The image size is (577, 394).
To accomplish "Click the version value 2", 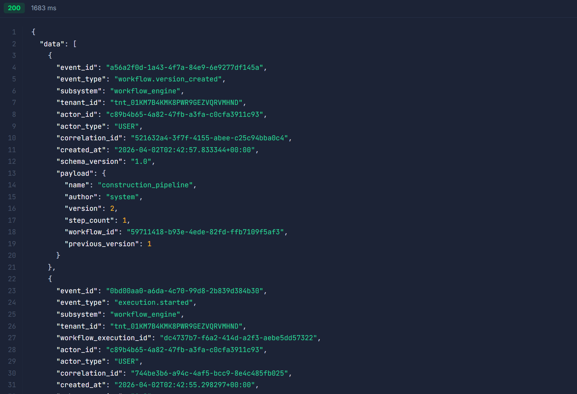I will [x=112, y=208].
